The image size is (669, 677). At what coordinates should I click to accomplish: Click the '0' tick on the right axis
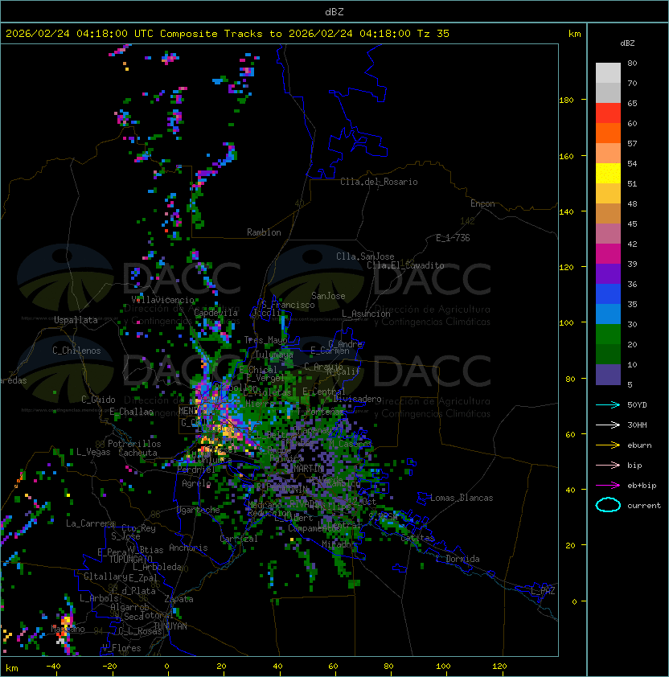[574, 601]
